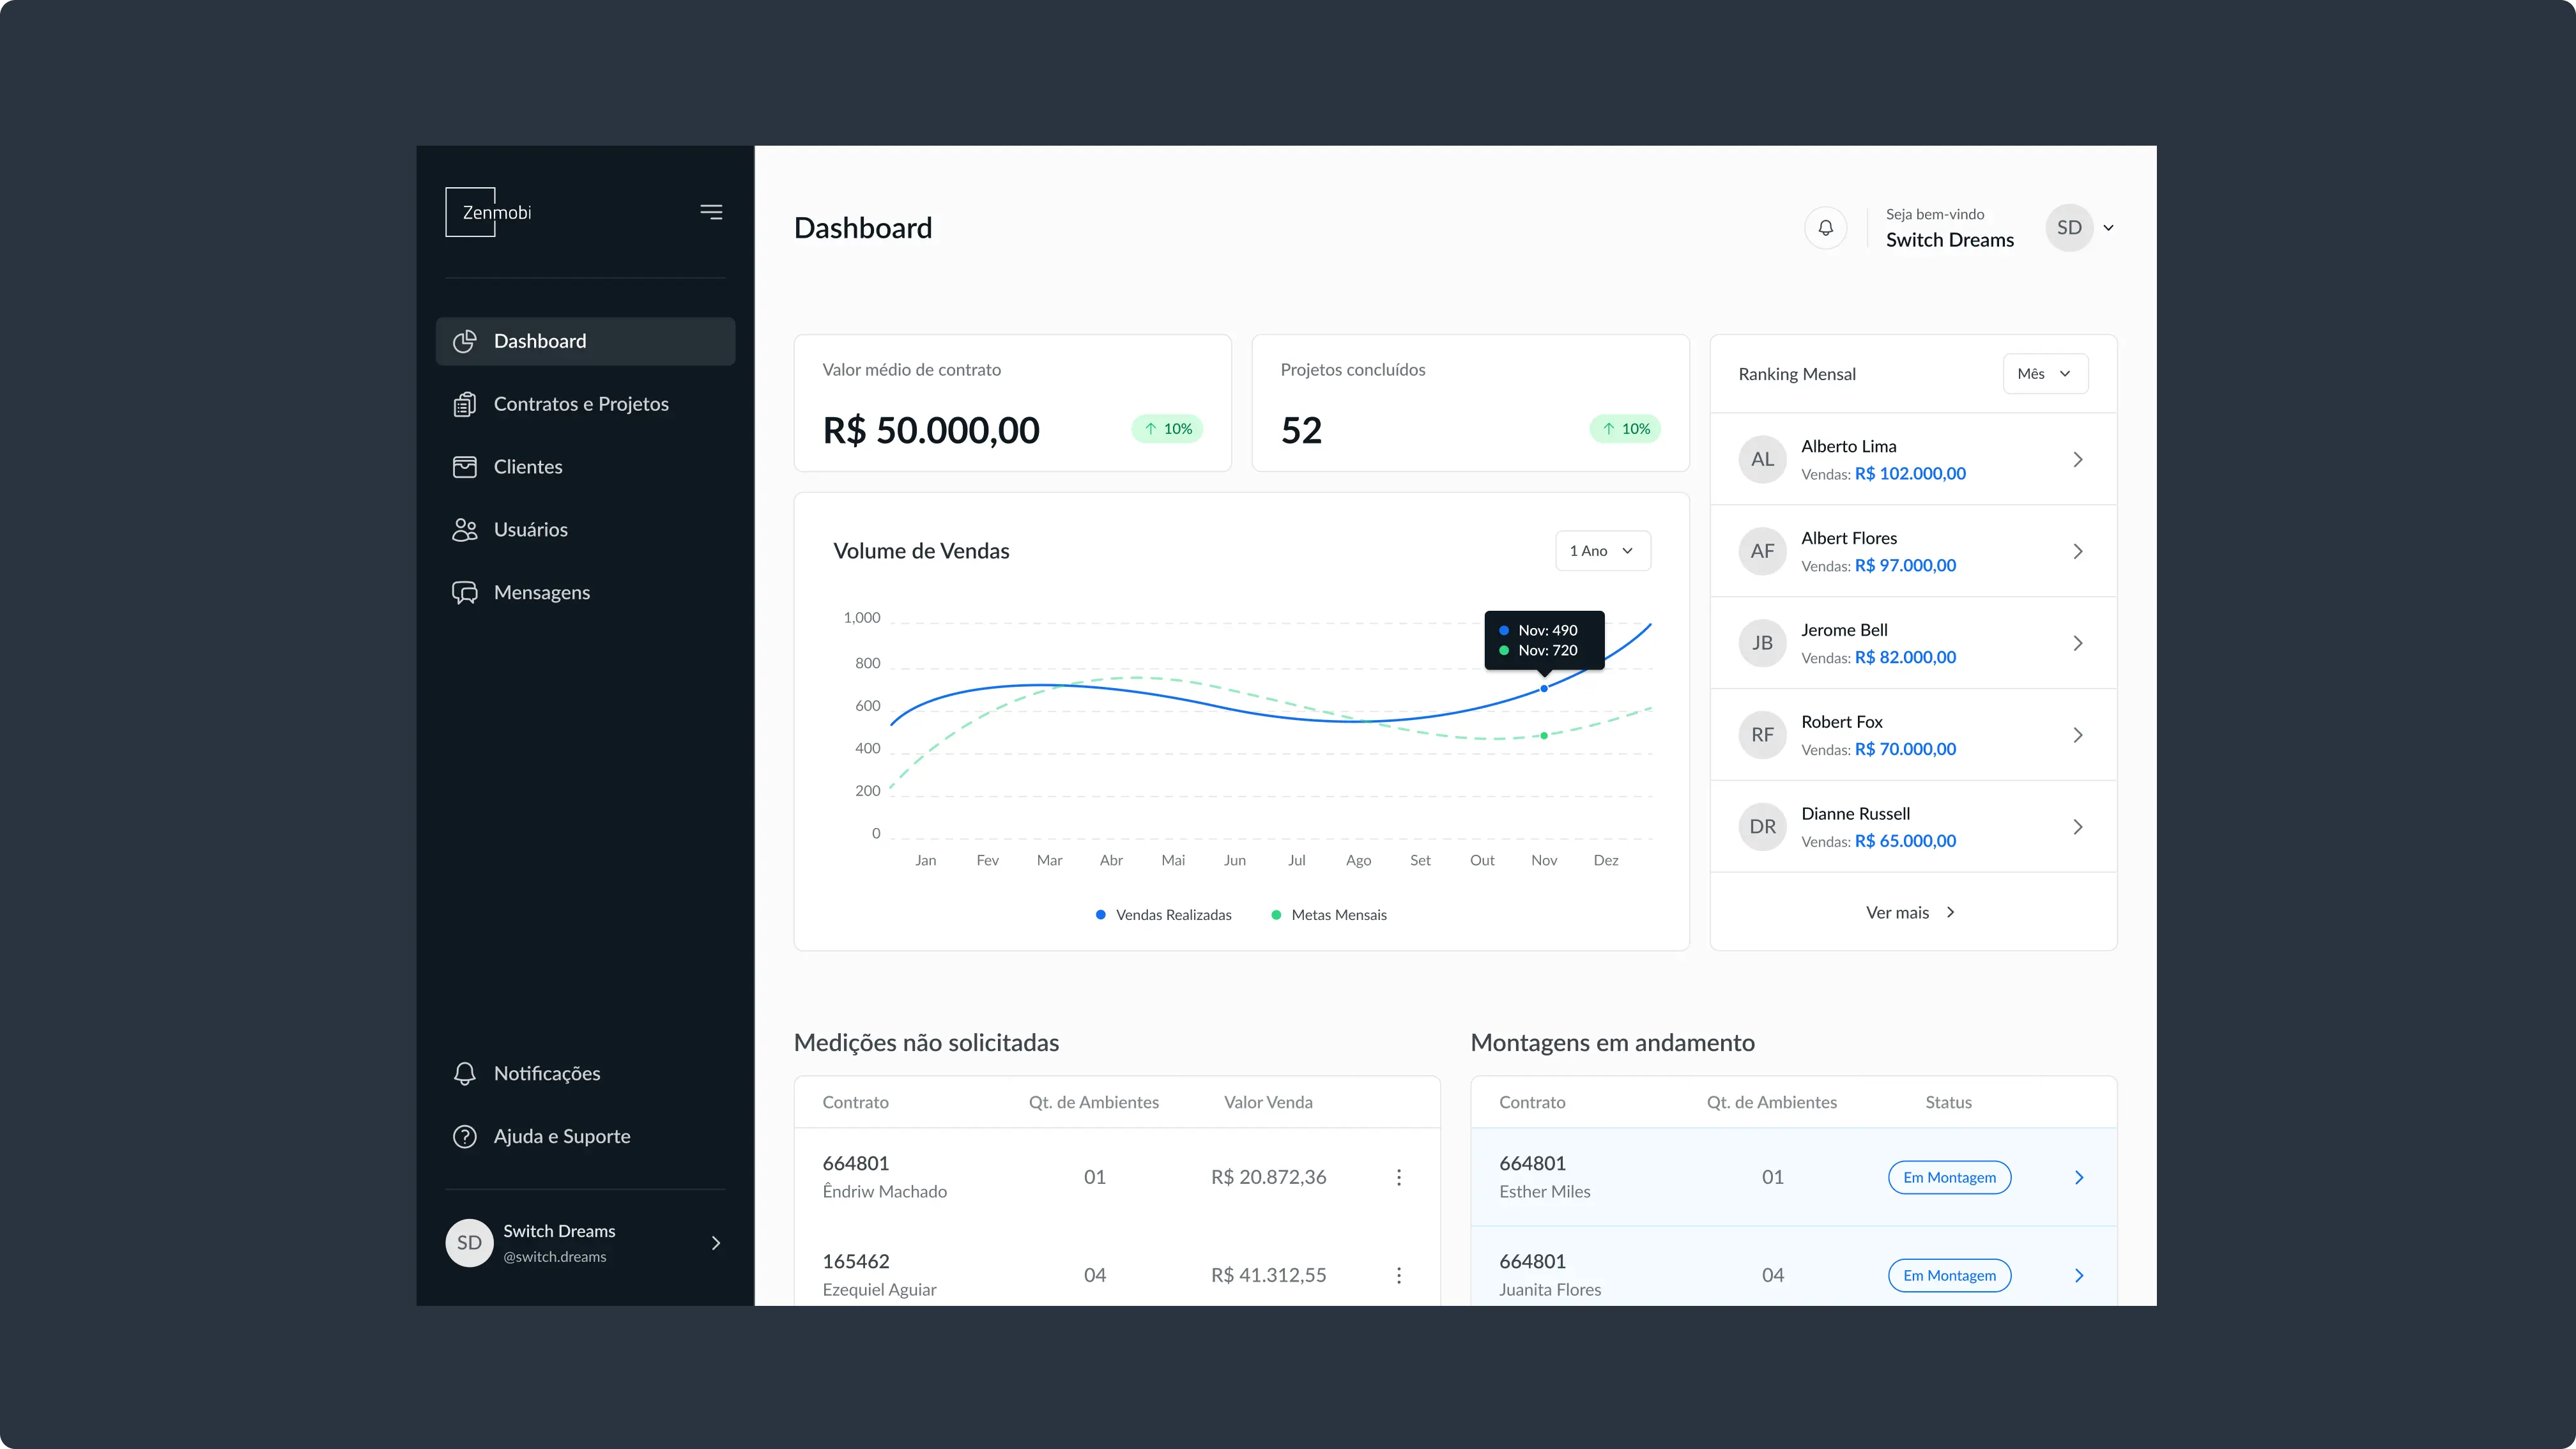Expand Jerome Bell ranking entry chevron
The width and height of the screenshot is (2576, 1449).
coord(2078,643)
